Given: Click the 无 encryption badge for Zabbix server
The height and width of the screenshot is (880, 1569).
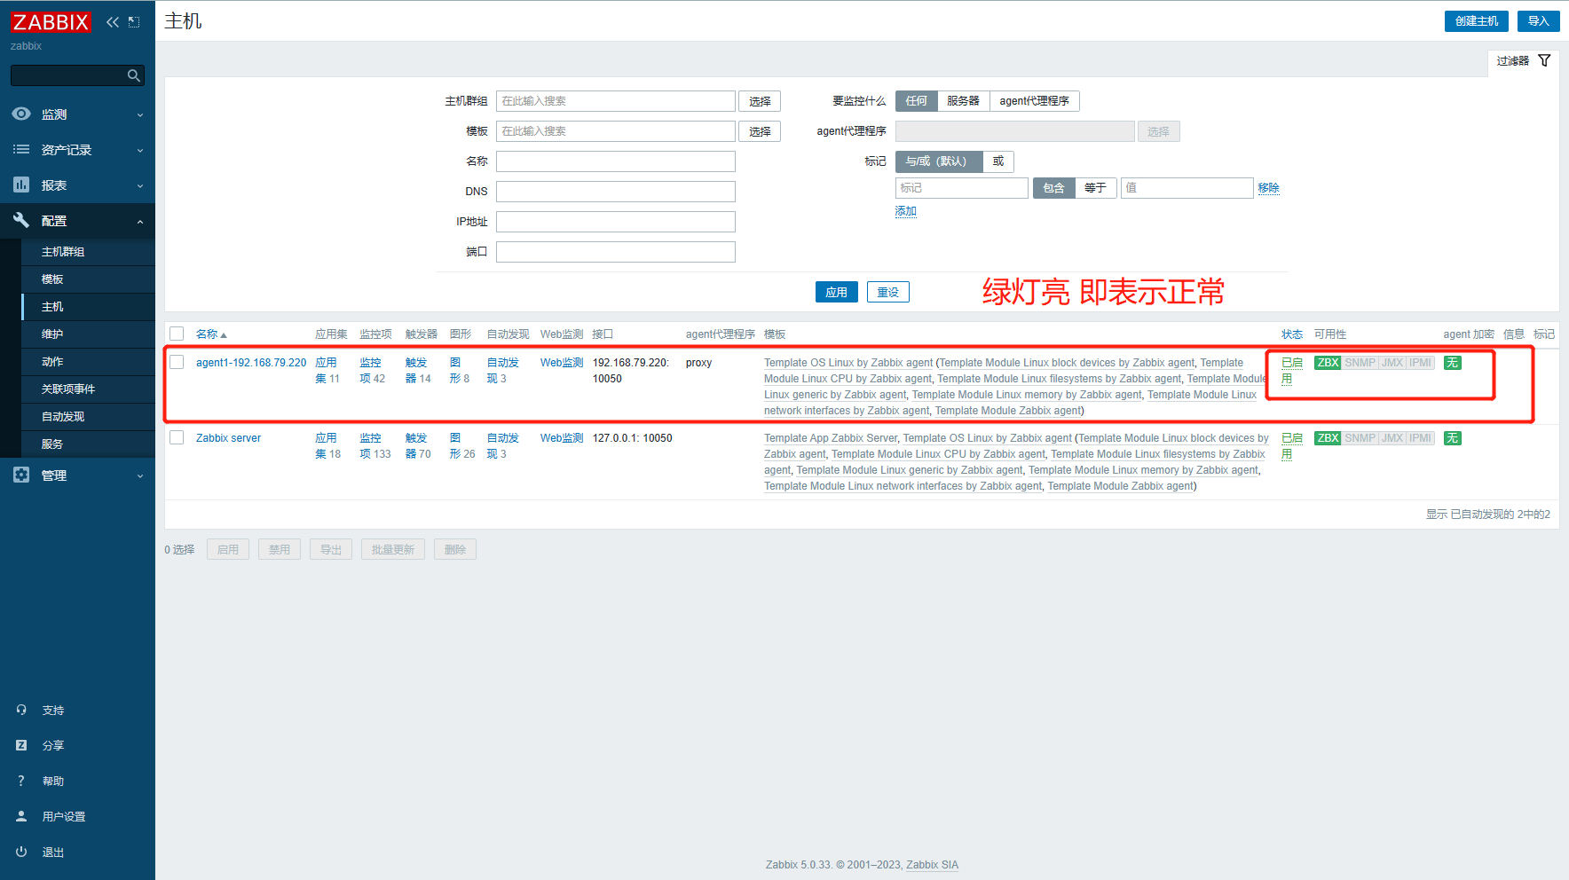Looking at the screenshot, I should (x=1452, y=438).
